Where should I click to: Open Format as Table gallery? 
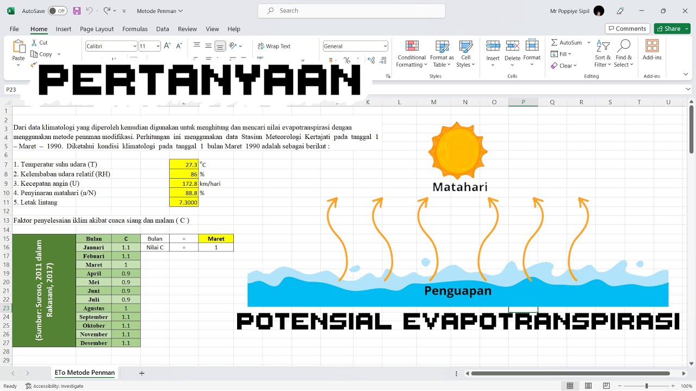click(x=442, y=54)
